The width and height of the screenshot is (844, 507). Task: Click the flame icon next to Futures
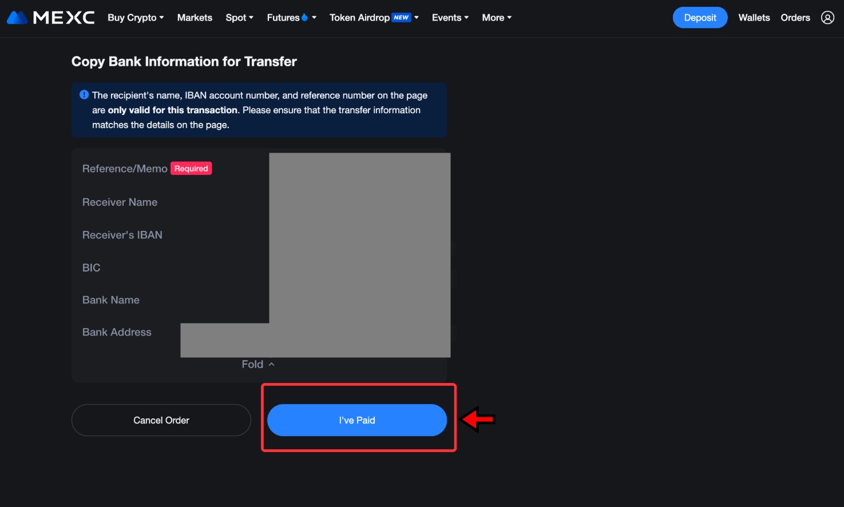point(304,17)
